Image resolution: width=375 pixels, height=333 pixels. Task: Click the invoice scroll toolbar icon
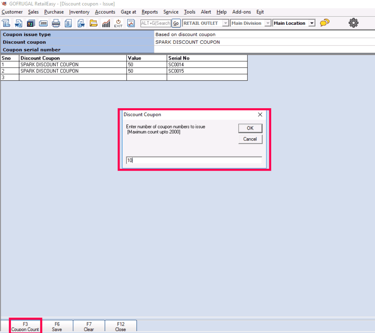coord(6,23)
